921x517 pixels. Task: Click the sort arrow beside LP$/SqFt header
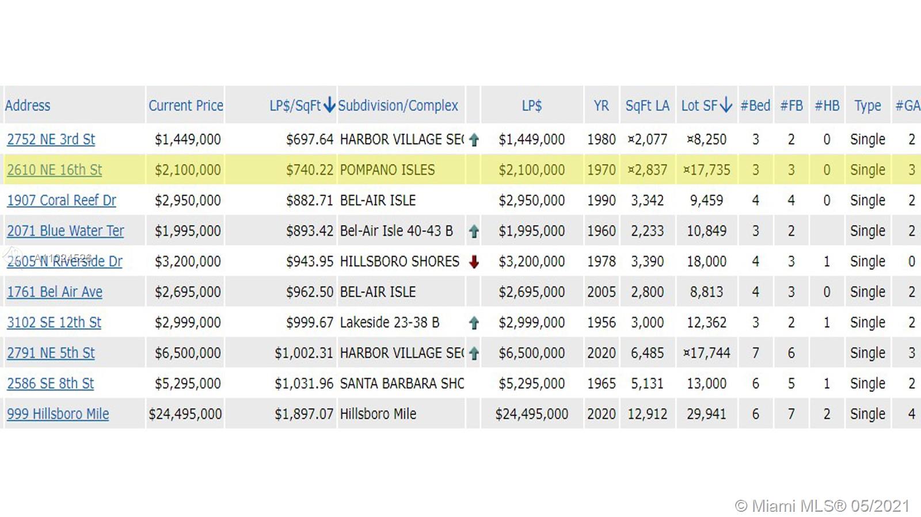[x=329, y=105]
